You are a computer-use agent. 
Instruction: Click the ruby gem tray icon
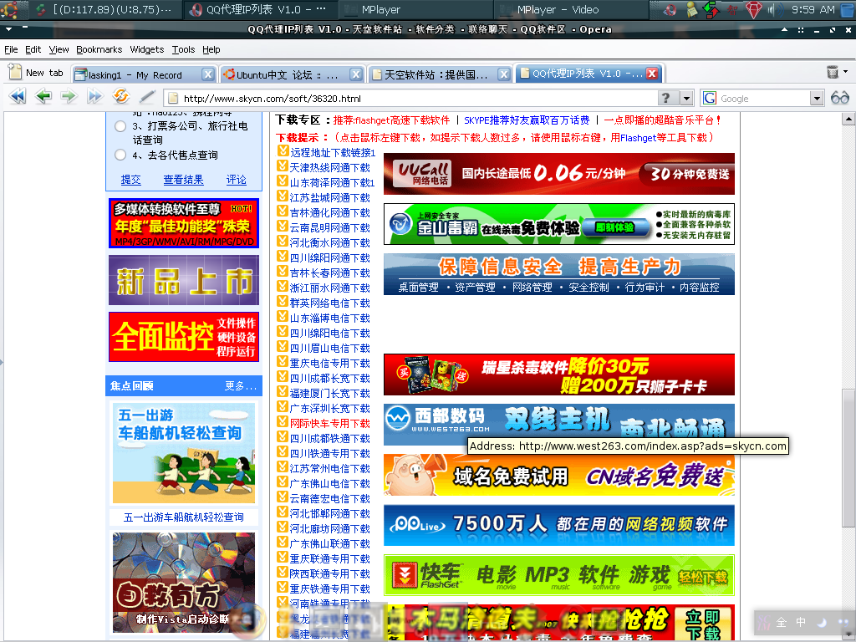pos(753,9)
